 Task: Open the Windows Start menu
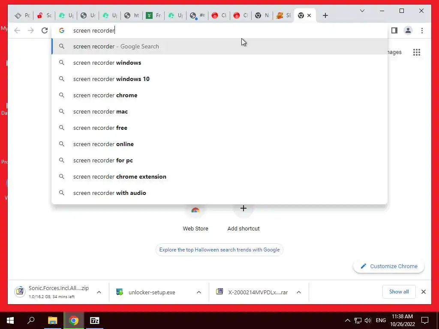pyautogui.click(x=10, y=320)
